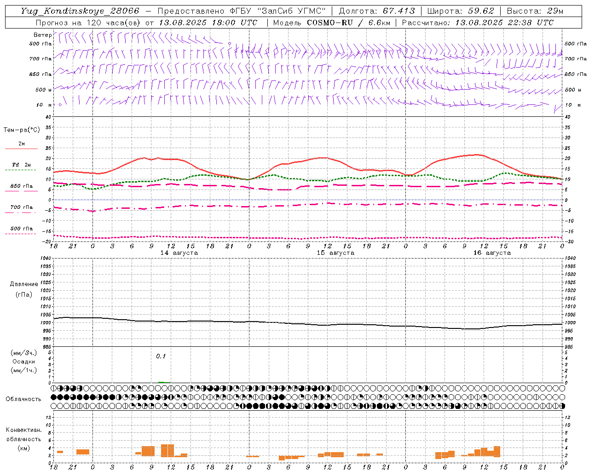Screen dimensions: 589x471
Task: Select the Облачность cloud cover label
Action: coord(23,399)
